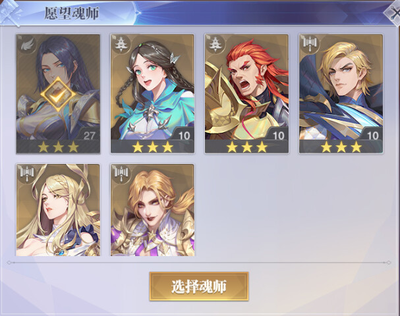The height and width of the screenshot is (316, 400).
Task: Click the tower icon on blond man card
Action: coord(309,44)
